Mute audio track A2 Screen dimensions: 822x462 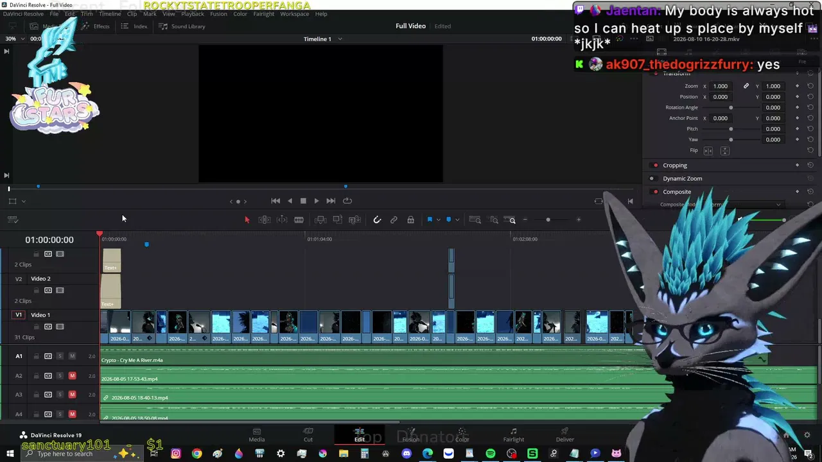click(72, 375)
